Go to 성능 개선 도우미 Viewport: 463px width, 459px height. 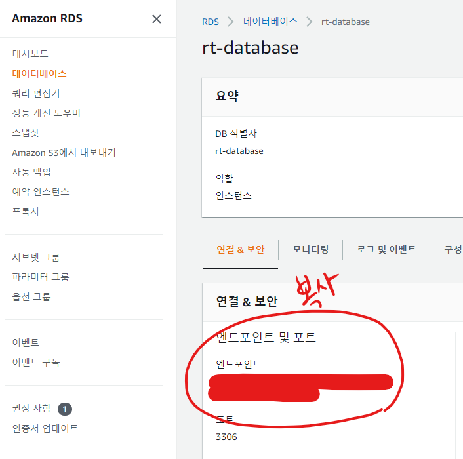pyautogui.click(x=46, y=113)
